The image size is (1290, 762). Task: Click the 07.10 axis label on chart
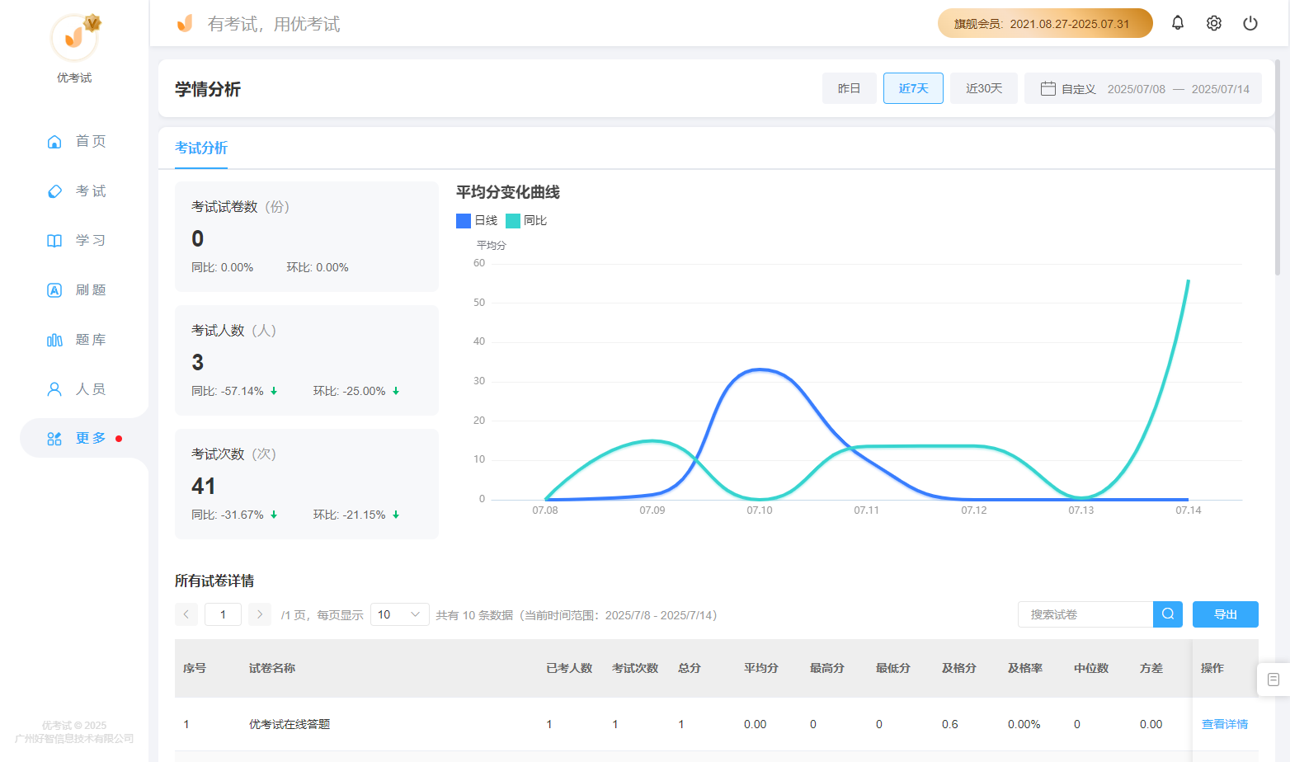(x=760, y=510)
